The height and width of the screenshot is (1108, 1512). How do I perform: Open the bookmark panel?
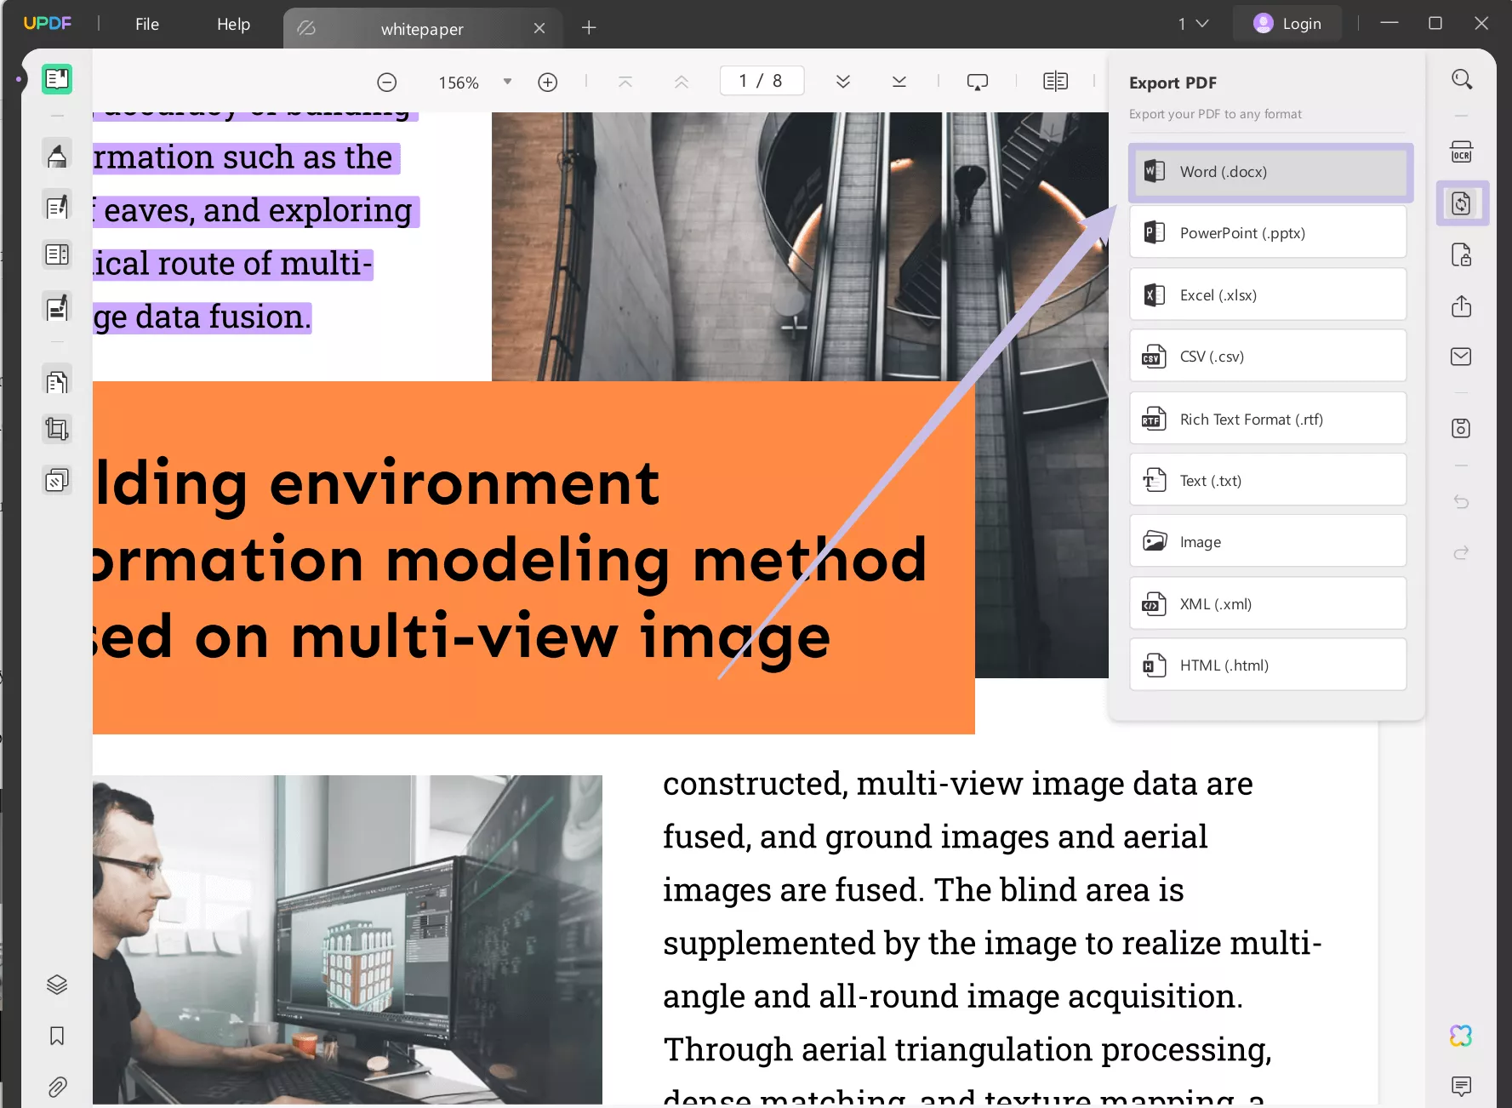point(57,1036)
